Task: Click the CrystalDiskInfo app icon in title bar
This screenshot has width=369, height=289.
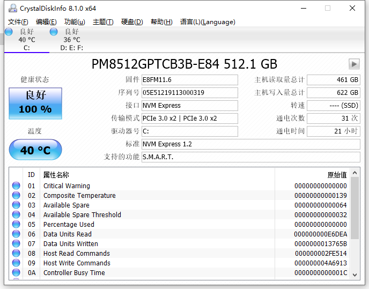Action: click(x=12, y=8)
